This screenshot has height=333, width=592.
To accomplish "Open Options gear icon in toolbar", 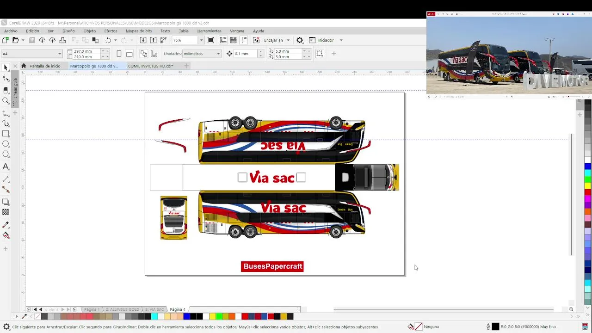I will coord(300,40).
